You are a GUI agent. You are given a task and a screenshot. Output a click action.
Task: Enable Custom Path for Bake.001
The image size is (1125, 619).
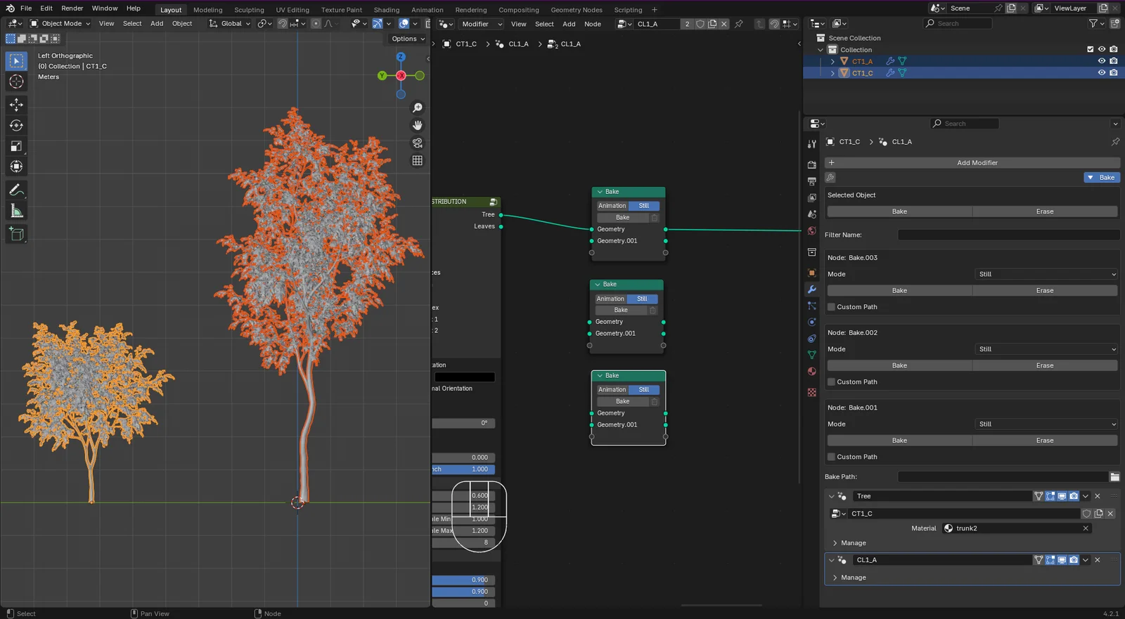[x=832, y=457]
